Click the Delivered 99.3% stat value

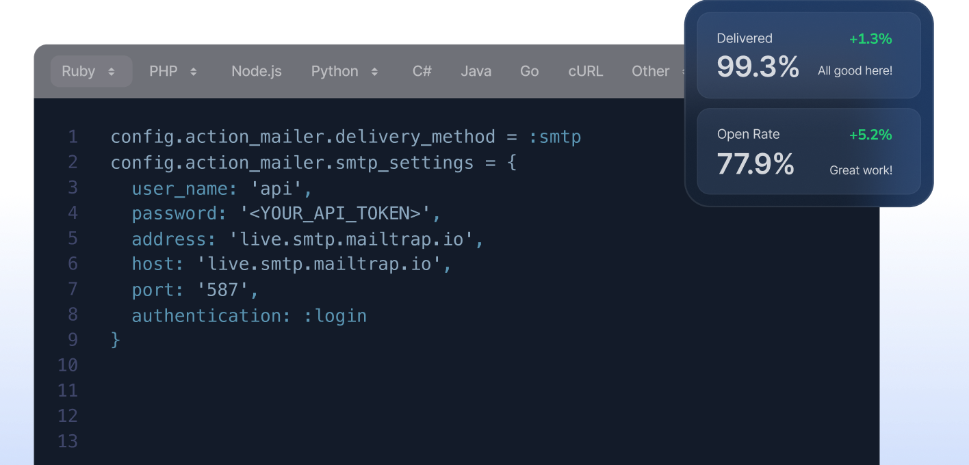click(758, 67)
